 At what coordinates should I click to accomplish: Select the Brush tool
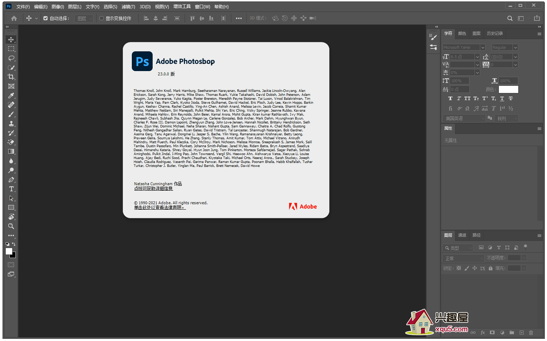point(11,114)
